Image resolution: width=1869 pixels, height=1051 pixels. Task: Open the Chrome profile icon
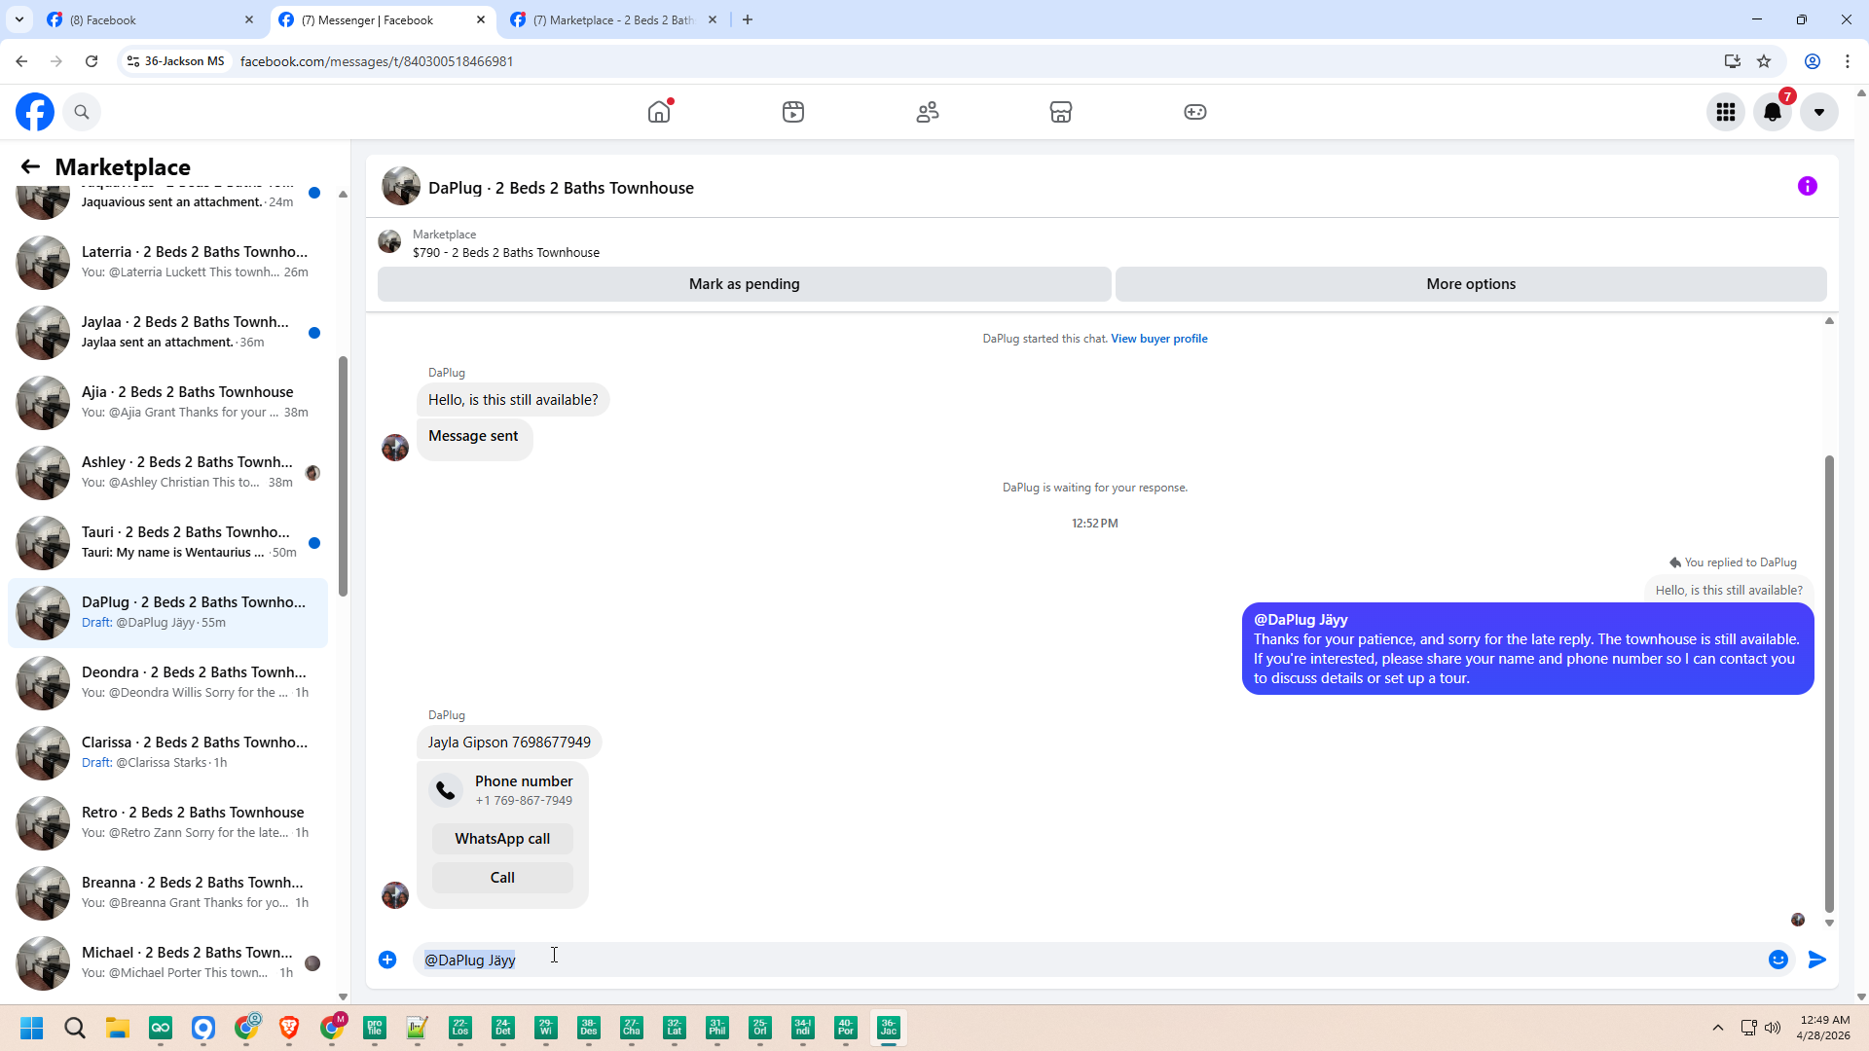pyautogui.click(x=1813, y=61)
